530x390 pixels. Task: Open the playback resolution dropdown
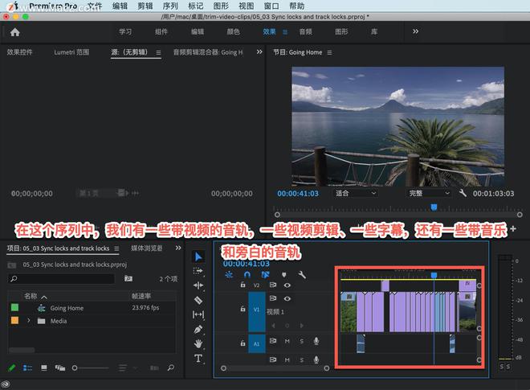pos(429,193)
